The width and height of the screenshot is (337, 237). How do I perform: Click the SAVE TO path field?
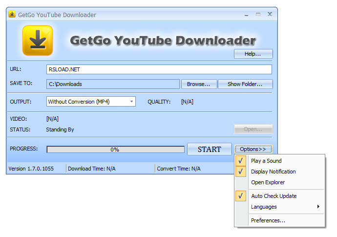click(x=113, y=84)
